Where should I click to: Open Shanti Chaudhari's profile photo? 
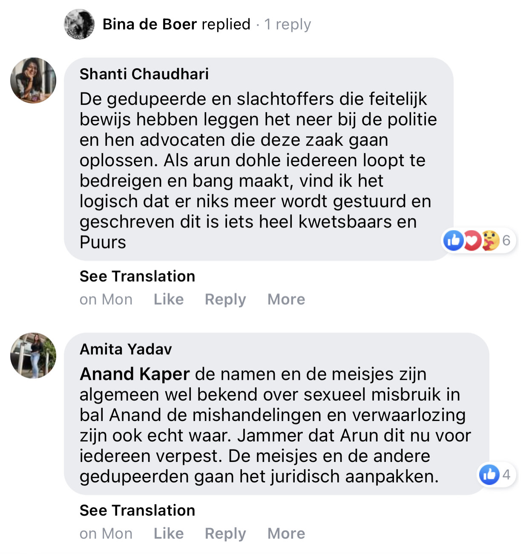point(33,81)
